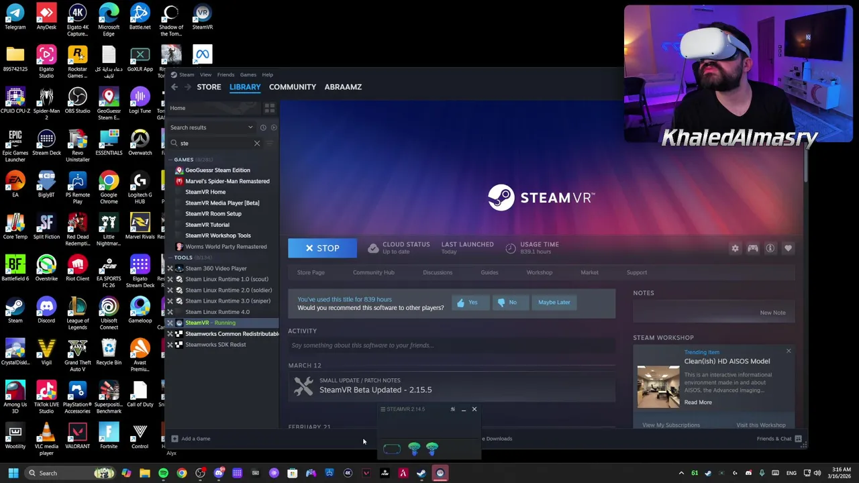The width and height of the screenshot is (859, 483).
Task: Select Steamworks SDK Redist in tools list
Action: click(215, 345)
